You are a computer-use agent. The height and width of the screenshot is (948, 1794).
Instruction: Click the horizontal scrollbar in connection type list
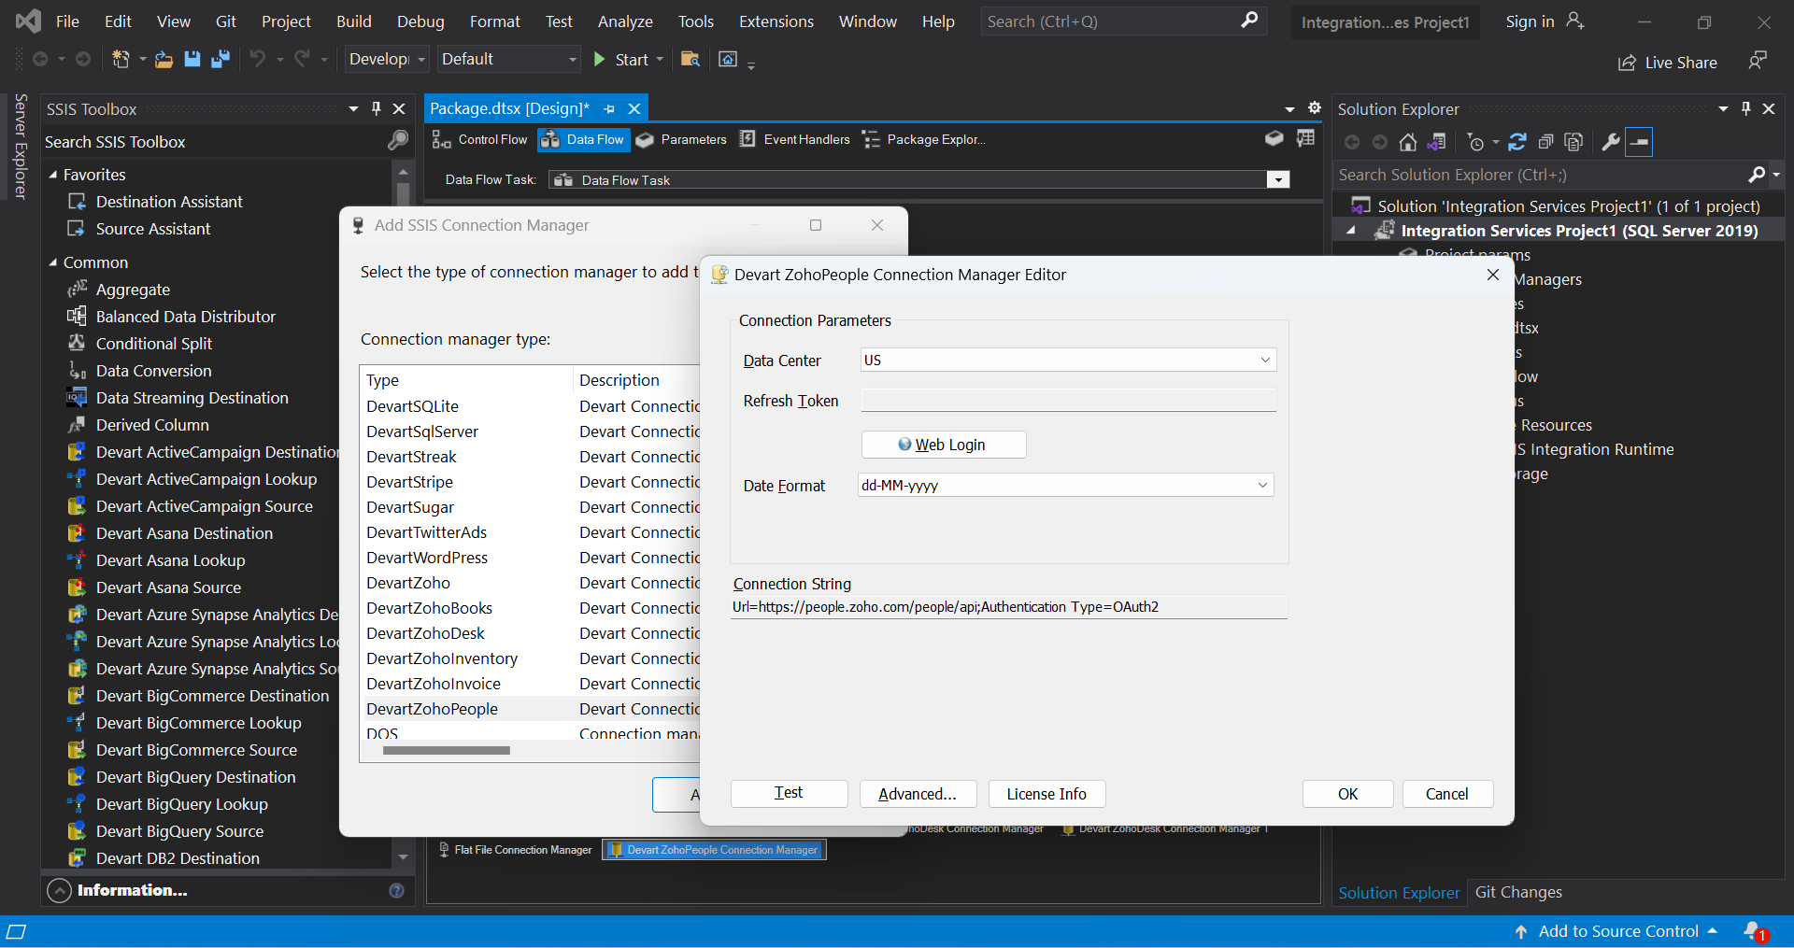point(447,750)
